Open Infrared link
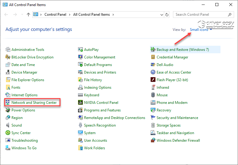The image size is (238, 165). click(163, 87)
